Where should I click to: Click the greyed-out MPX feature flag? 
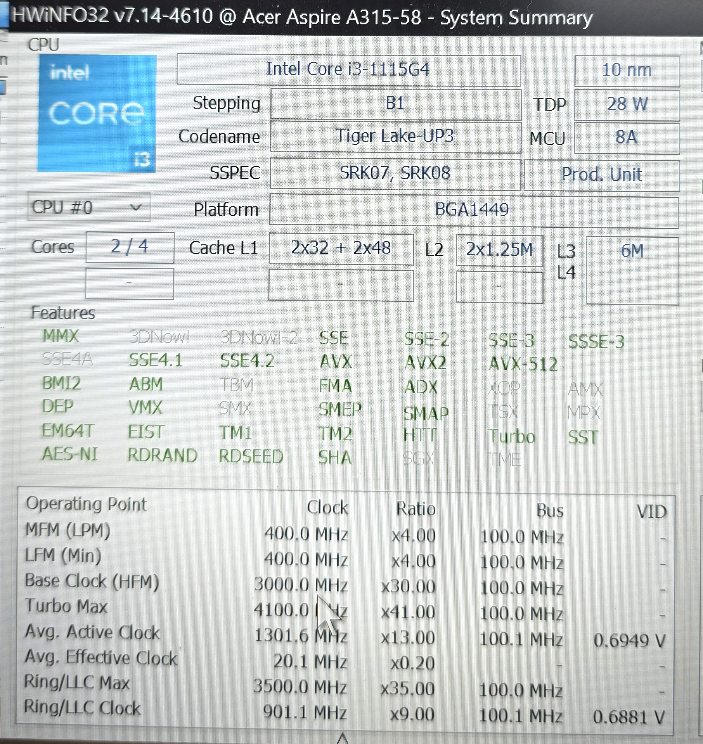point(584,413)
